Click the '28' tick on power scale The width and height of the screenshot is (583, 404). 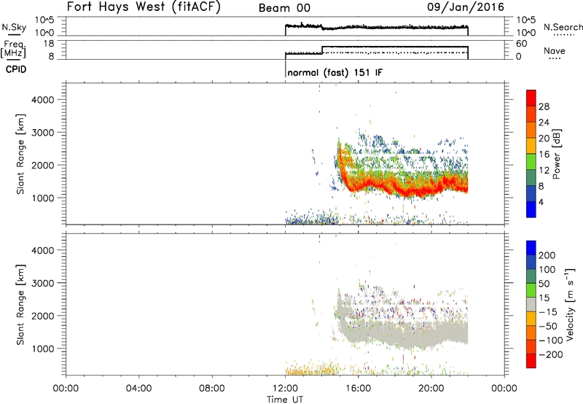coord(544,106)
